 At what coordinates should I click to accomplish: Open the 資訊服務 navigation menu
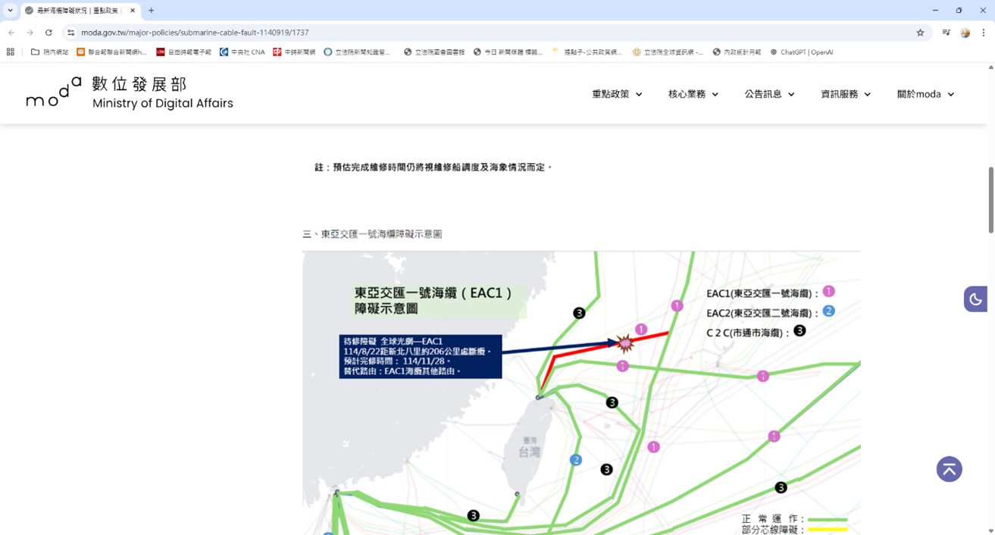click(x=845, y=94)
